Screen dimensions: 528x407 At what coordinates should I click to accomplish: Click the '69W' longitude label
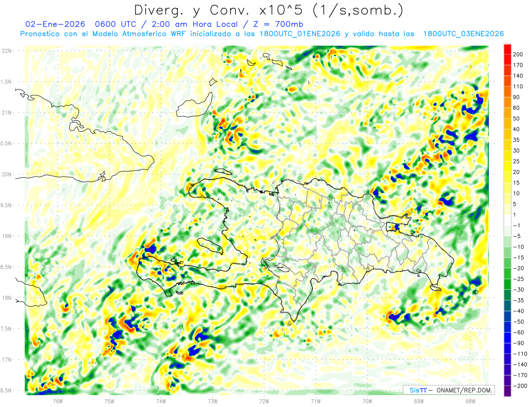coord(419,401)
